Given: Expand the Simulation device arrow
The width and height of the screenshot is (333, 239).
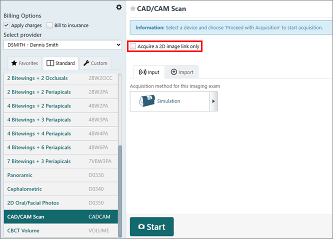Looking at the screenshot, I should 213,101.
